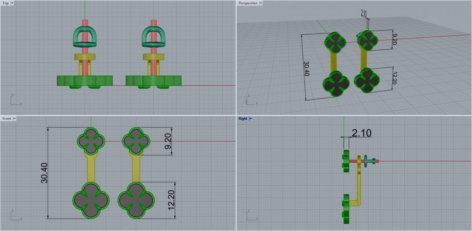Select the yellow L-shaped bar in Right viewport

click(x=359, y=181)
